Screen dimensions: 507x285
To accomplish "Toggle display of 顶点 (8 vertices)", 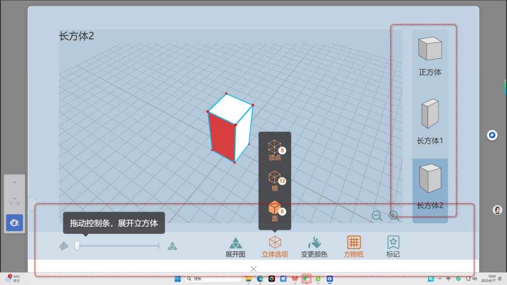I will click(275, 149).
